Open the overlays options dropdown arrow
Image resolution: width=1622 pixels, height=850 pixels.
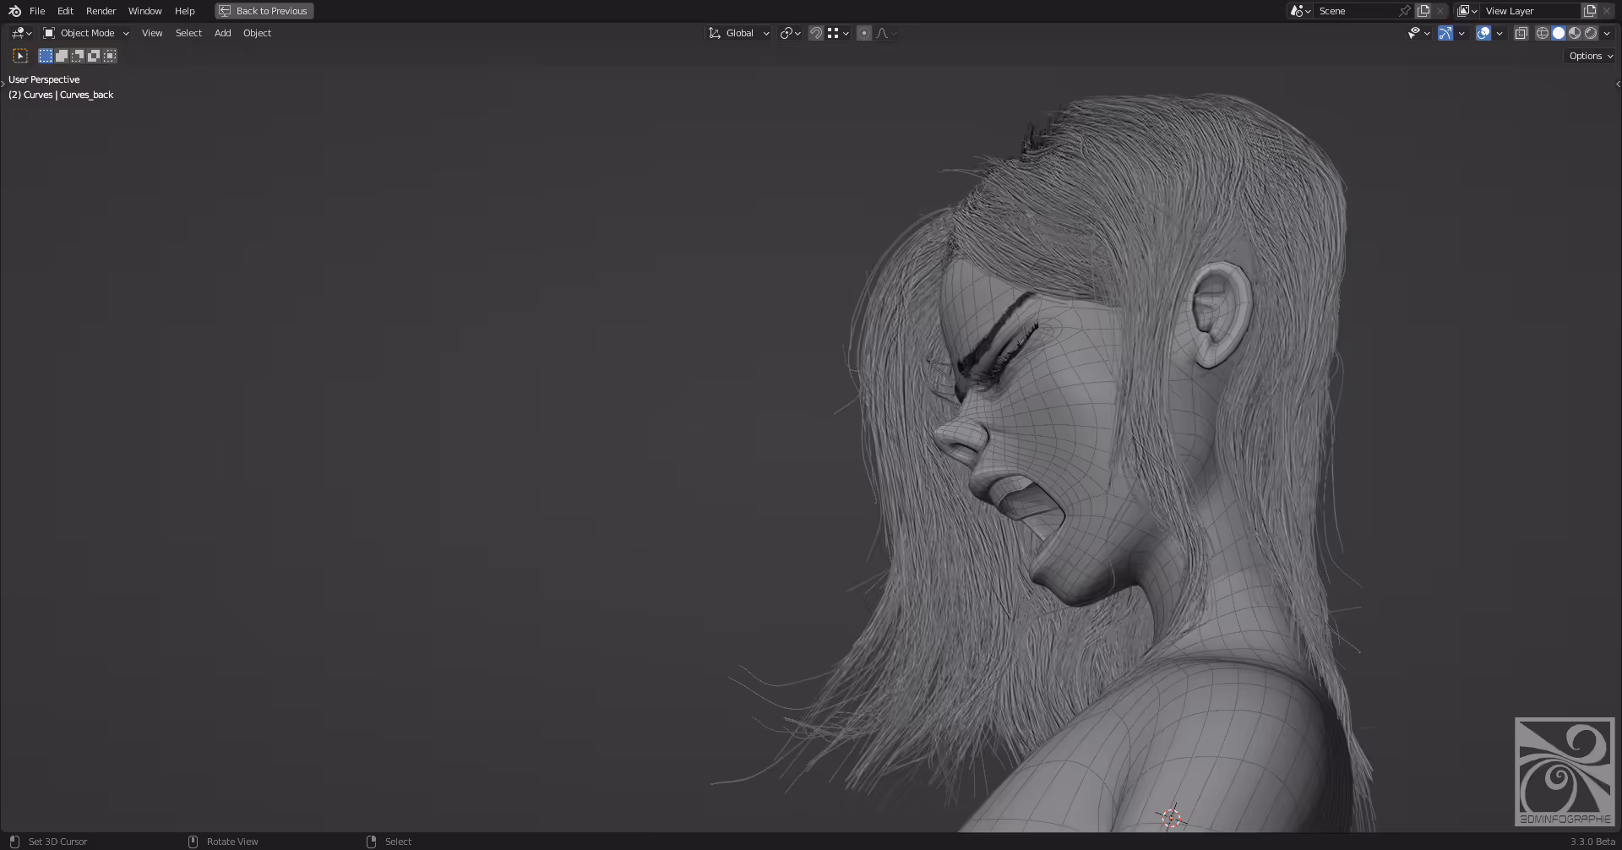tap(1500, 33)
